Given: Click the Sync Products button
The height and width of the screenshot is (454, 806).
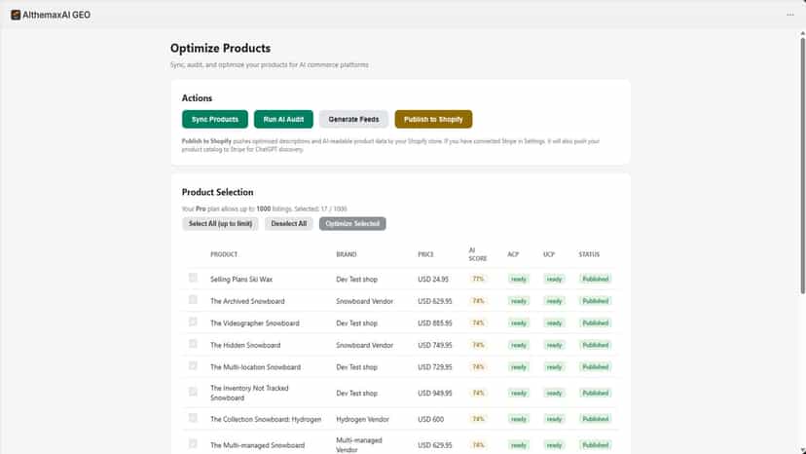Looking at the screenshot, I should tap(215, 119).
